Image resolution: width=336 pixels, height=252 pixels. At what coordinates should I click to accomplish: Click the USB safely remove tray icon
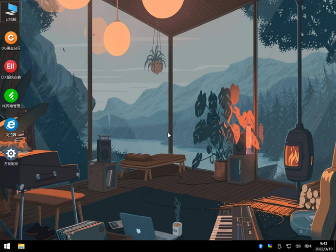pos(279,246)
